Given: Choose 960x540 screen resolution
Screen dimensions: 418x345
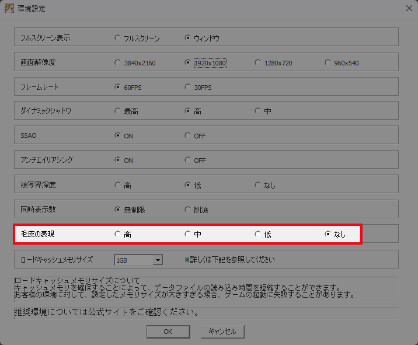Looking at the screenshot, I should 328,62.
